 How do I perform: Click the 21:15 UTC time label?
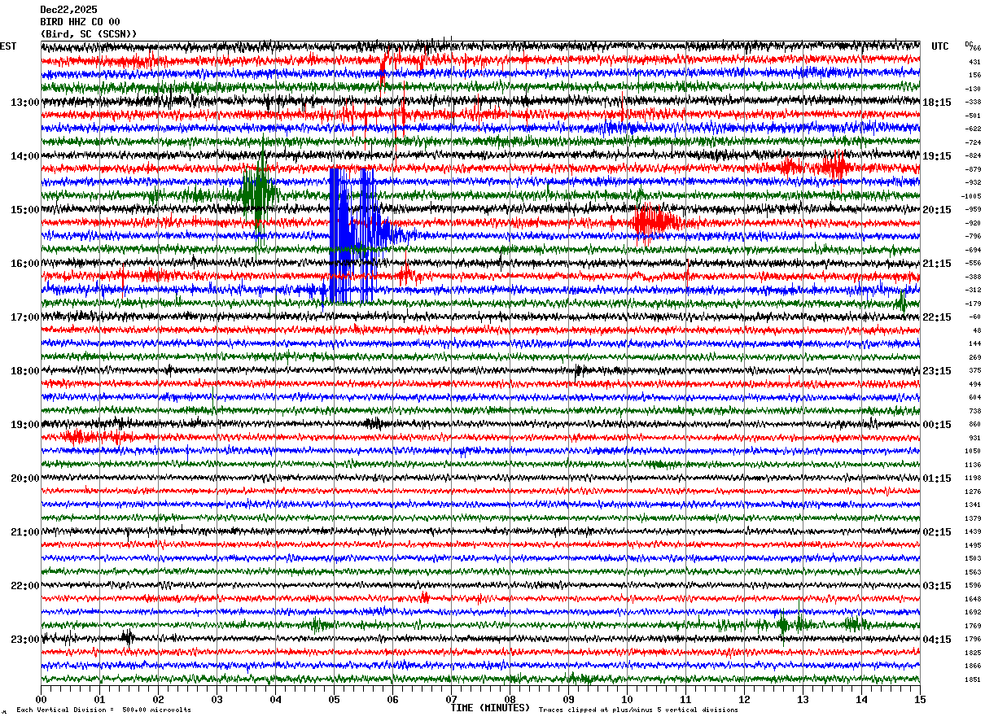937,264
